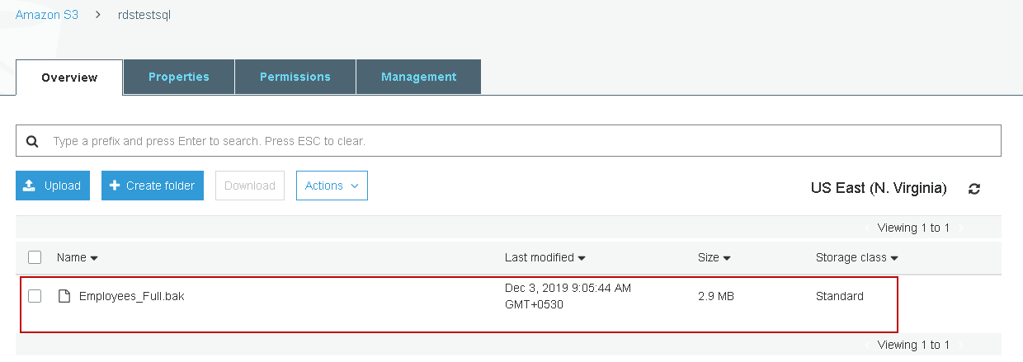Switch to the Properties tab
Viewport: 1023px width, 362px height.
[179, 77]
